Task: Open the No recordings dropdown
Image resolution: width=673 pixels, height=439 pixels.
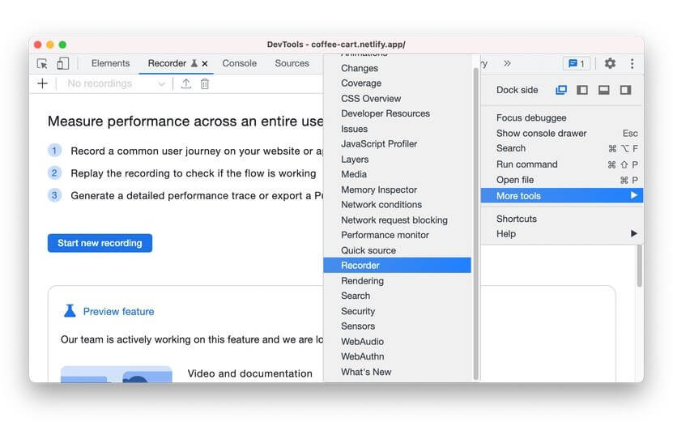Action: [x=116, y=83]
